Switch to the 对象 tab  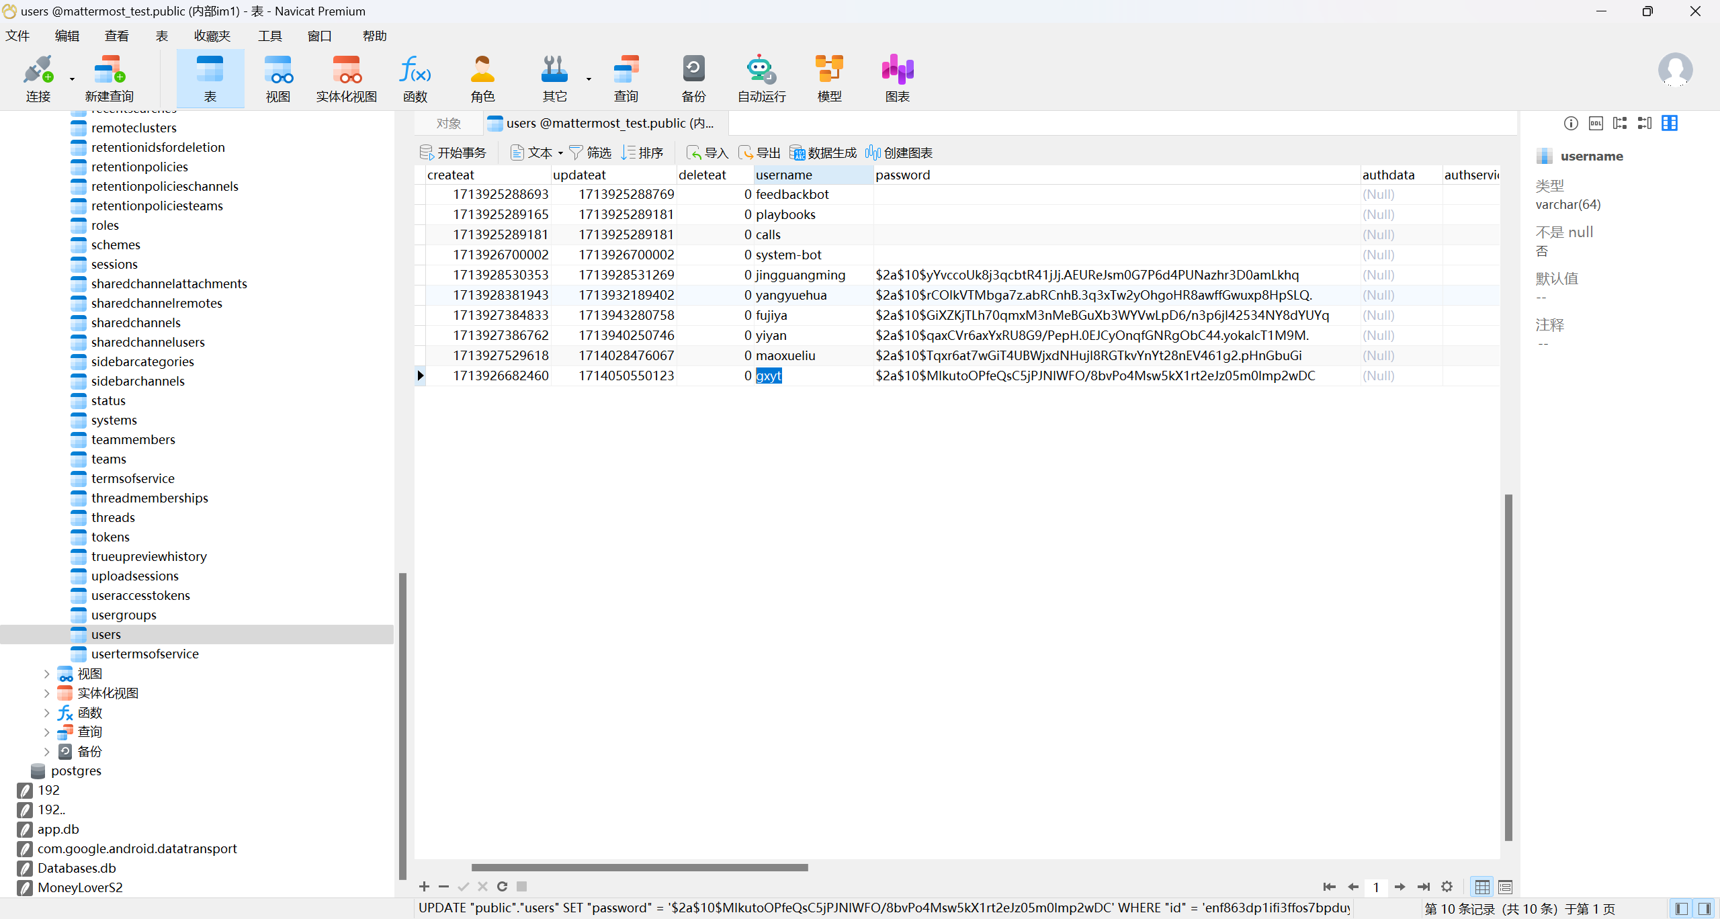pyautogui.click(x=448, y=124)
